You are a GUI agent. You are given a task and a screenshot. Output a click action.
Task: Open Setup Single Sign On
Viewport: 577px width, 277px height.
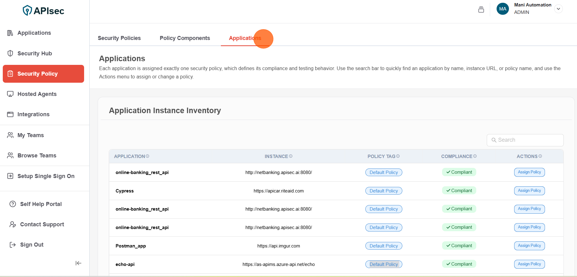coord(46,176)
